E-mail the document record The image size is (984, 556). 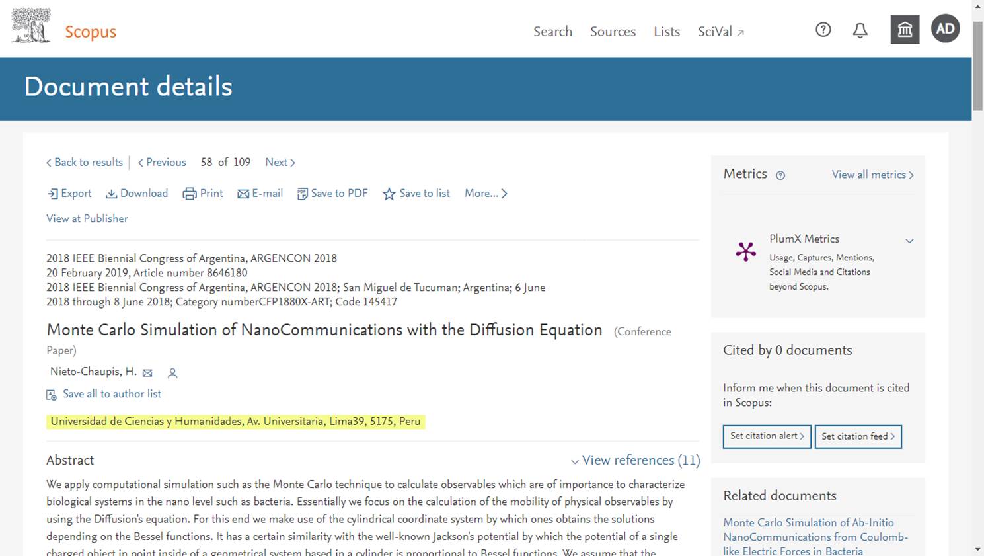tap(260, 194)
